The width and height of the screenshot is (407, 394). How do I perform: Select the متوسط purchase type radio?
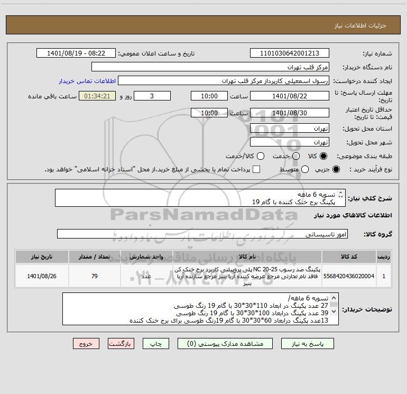(305, 169)
